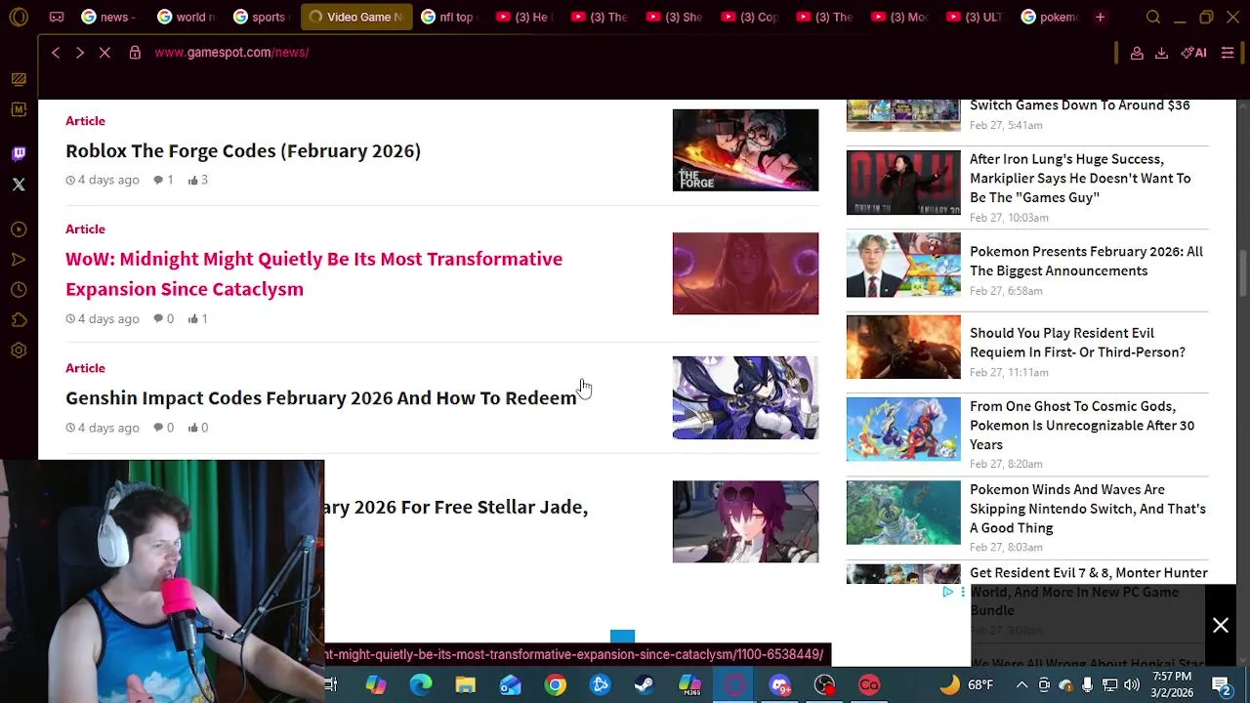
Task: Search open tabs with magnifier icon
Action: 1153,17
